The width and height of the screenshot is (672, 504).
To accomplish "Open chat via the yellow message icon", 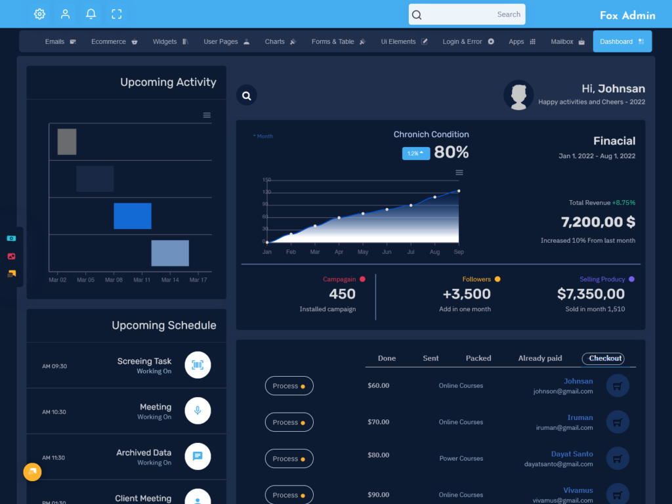I will pyautogui.click(x=10, y=274).
